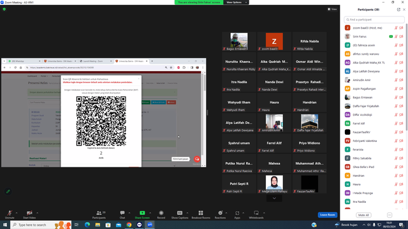
Task: Expand the arrow next to Reactions
Action: [226, 213]
